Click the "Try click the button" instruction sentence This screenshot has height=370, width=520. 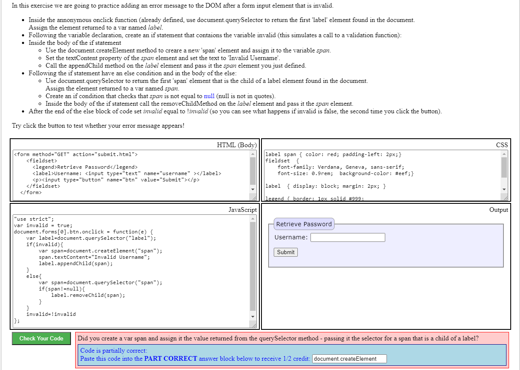(x=98, y=126)
